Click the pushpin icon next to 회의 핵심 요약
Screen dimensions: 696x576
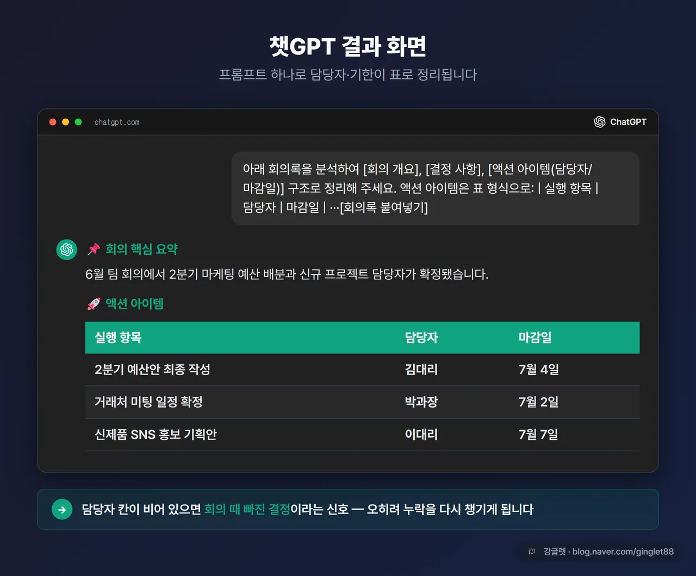pyautogui.click(x=94, y=249)
